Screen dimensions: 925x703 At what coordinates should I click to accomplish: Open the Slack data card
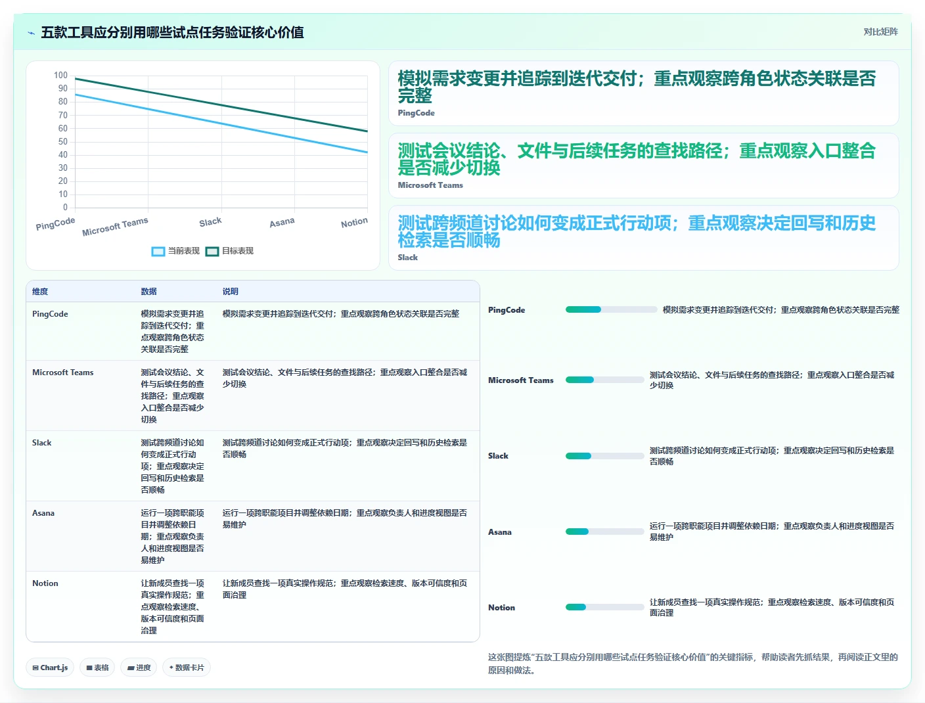(643, 238)
